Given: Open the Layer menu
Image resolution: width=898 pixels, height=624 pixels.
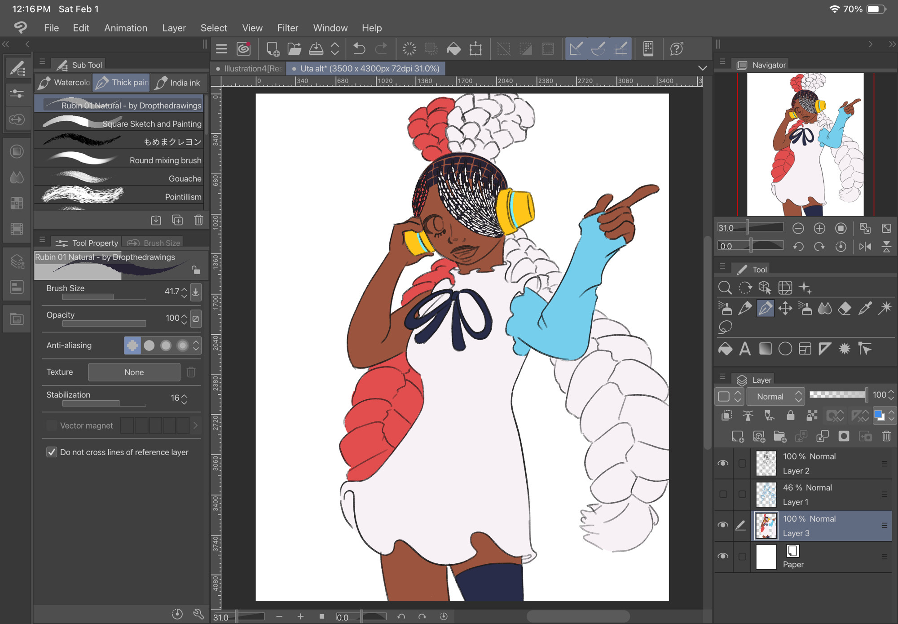Looking at the screenshot, I should (174, 28).
